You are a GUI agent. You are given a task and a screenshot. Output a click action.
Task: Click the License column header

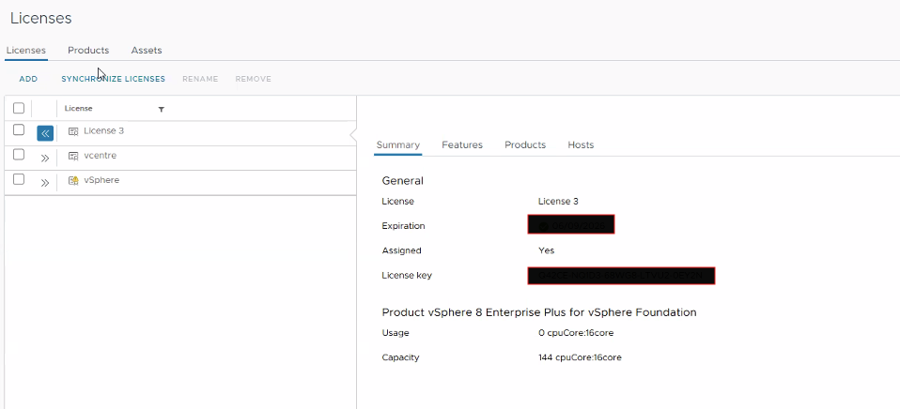pos(79,109)
